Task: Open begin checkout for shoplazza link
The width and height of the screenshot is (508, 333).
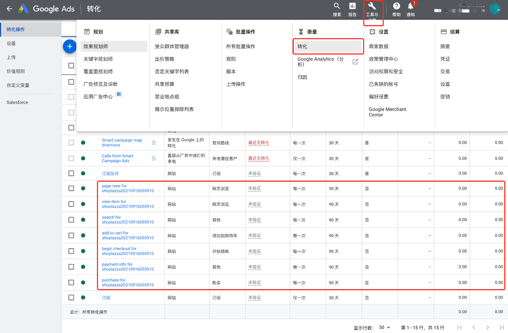Action: (x=128, y=251)
